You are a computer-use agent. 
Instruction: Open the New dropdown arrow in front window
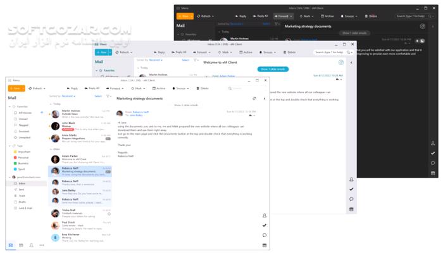click(x=23, y=88)
